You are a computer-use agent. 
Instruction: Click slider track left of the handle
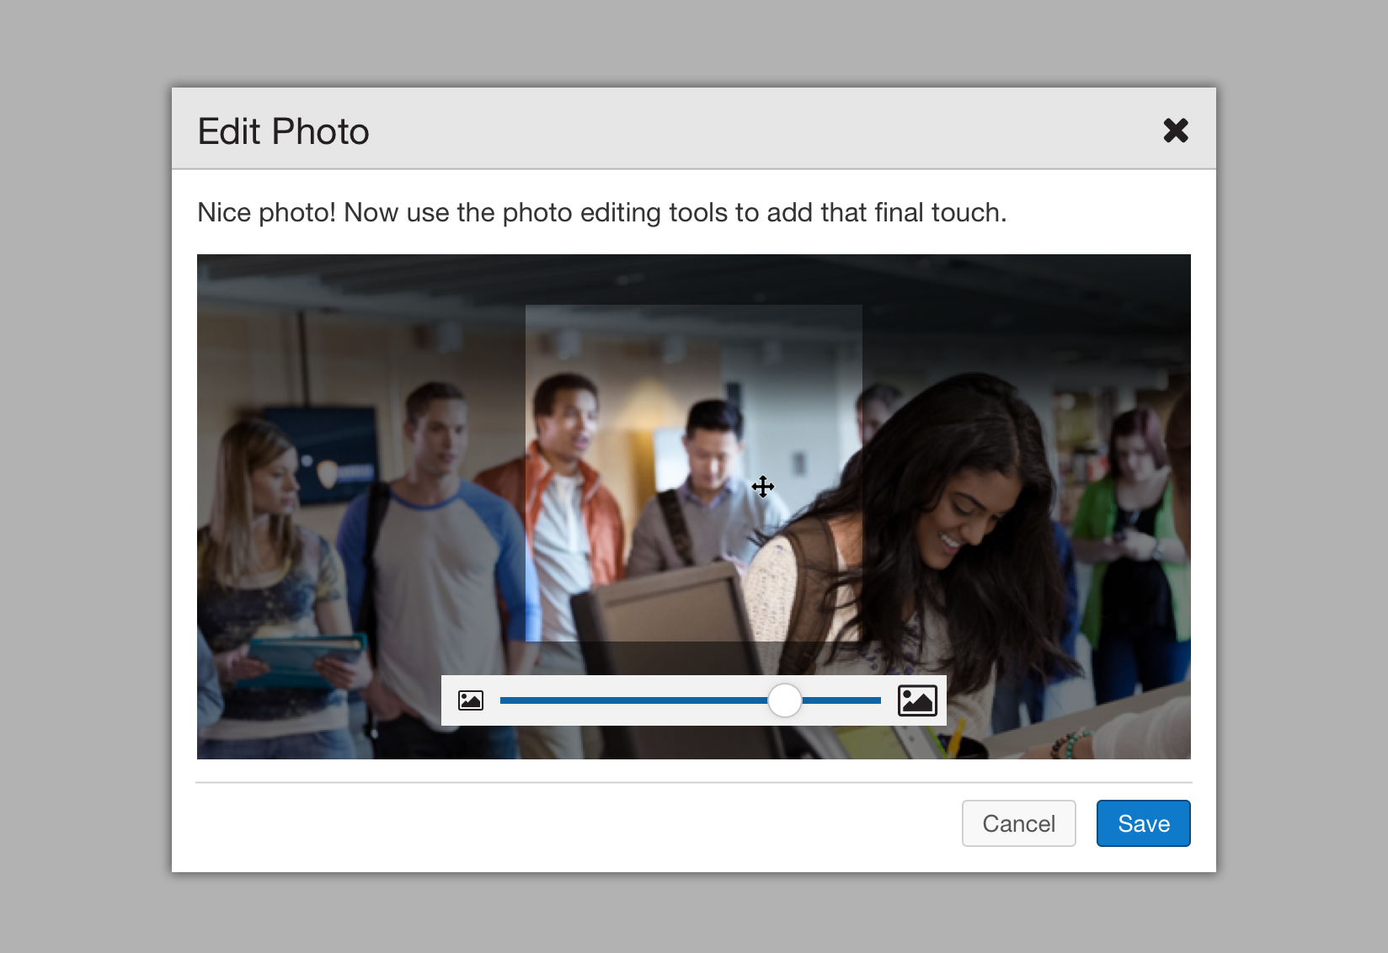click(632, 700)
